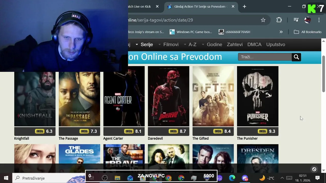The height and width of the screenshot is (183, 326).
Task: Open the Agent Carter title link
Action: [113, 138]
